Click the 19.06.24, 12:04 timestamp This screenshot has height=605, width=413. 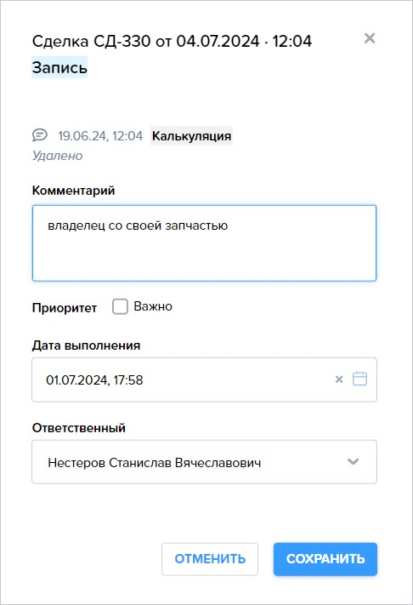[100, 136]
